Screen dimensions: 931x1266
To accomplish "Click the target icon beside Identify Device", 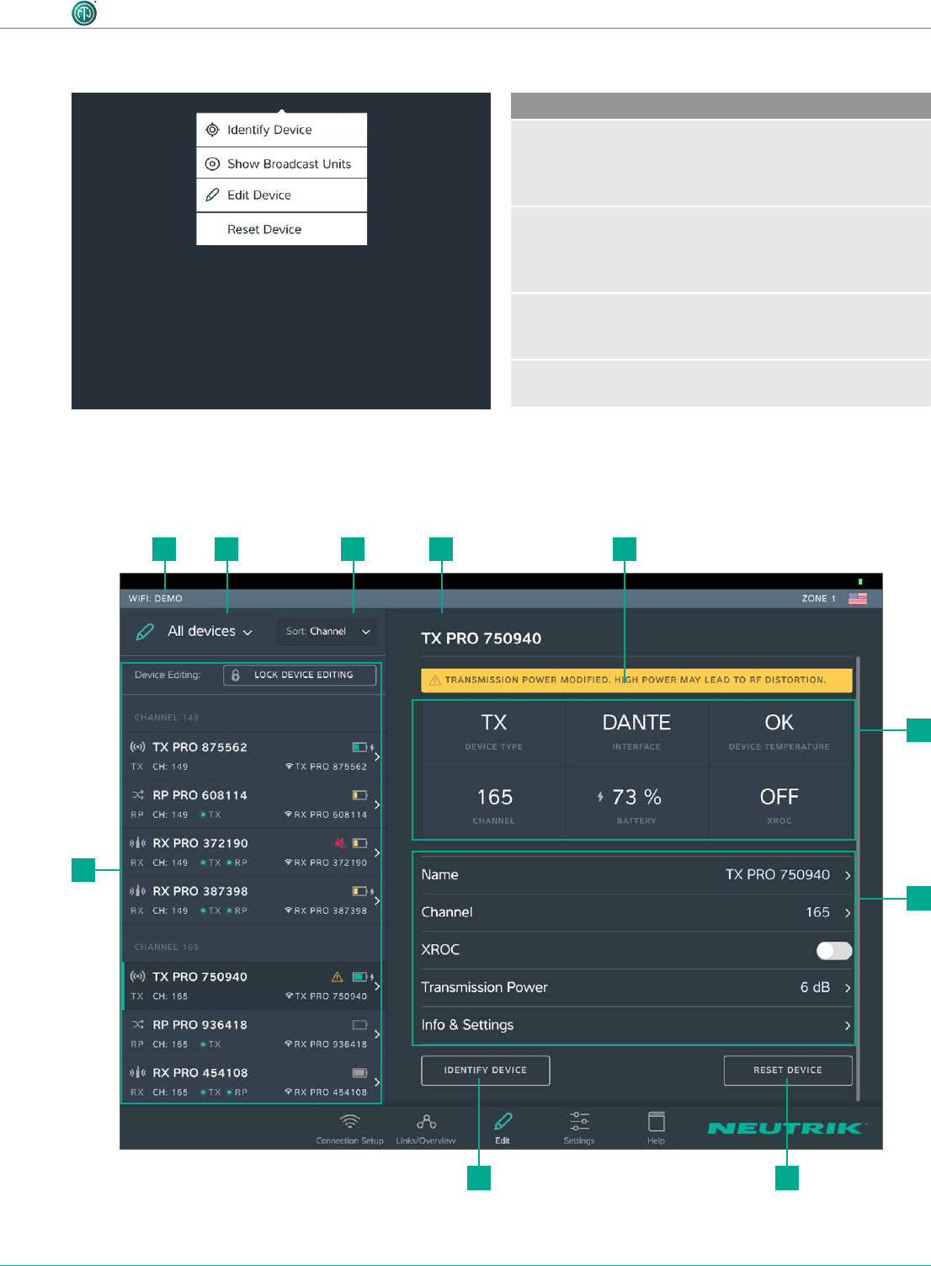I will tap(213, 130).
